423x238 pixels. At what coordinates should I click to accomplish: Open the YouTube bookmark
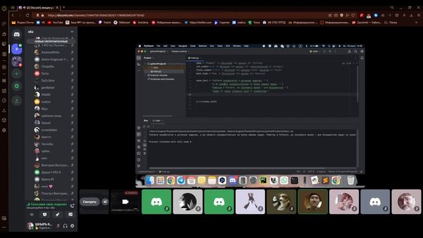(x=56, y=22)
